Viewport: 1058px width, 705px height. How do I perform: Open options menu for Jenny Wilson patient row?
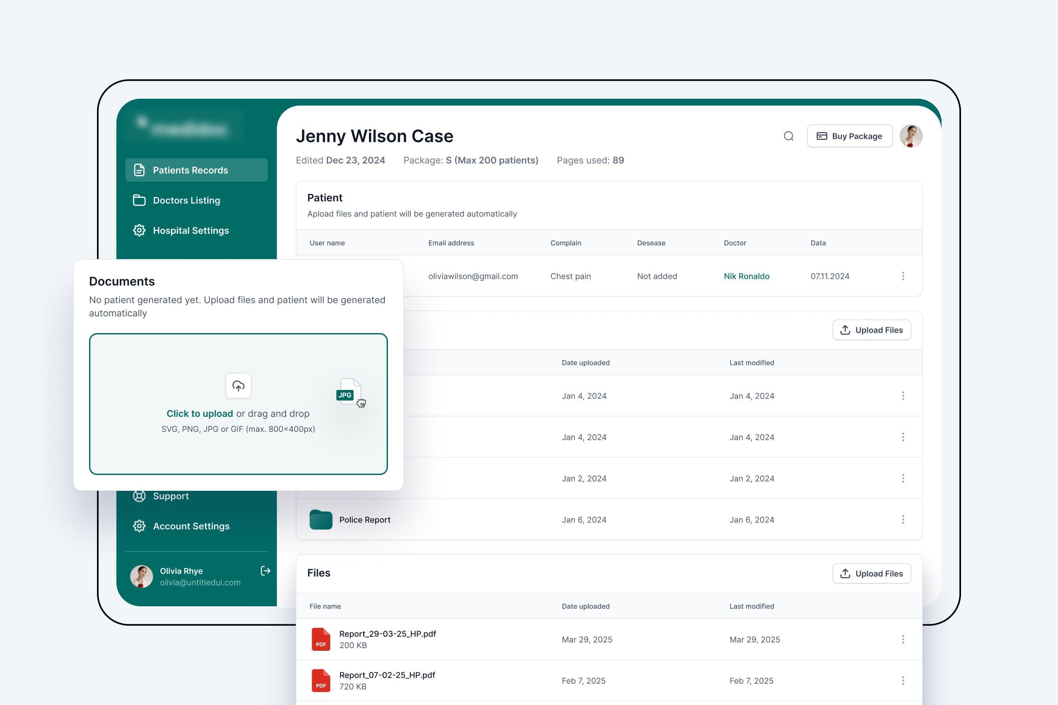902,276
